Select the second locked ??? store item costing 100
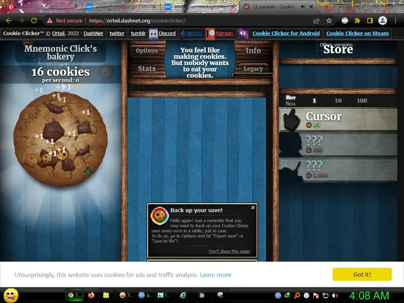The image size is (404, 303). point(338,145)
